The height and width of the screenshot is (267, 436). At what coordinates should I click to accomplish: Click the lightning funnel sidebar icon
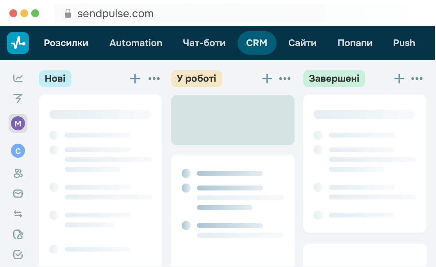[x=18, y=98]
